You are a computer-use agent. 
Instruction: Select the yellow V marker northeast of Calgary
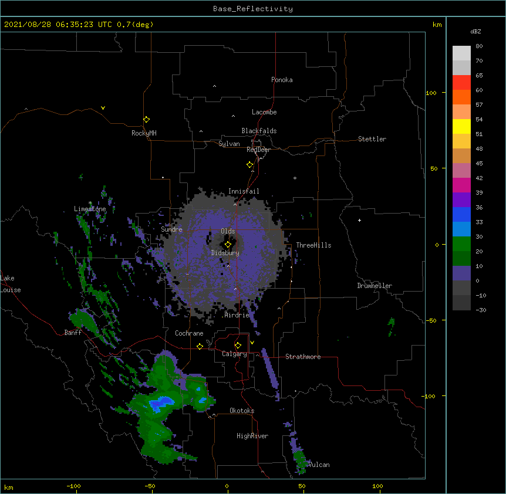252,343
